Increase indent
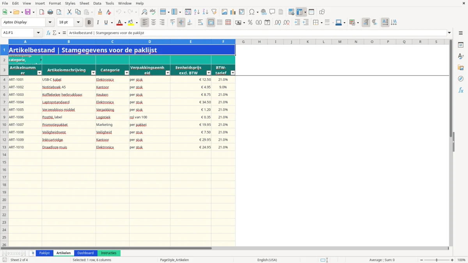Screen dimensions: 468x263 [297, 23]
